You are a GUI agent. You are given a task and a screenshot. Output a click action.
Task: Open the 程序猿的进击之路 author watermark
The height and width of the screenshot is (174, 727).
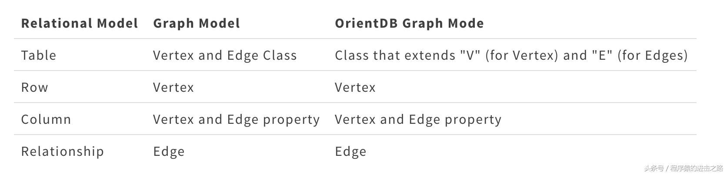point(696,168)
